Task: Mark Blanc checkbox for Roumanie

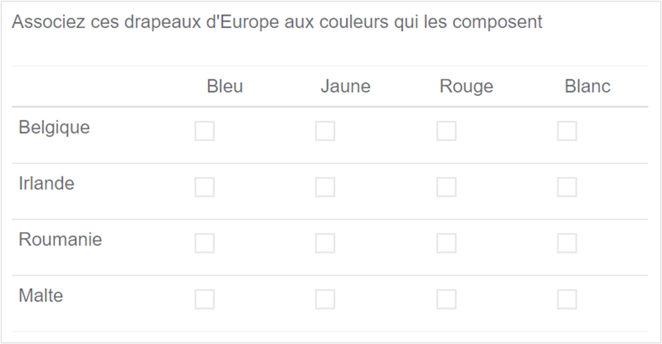Action: click(567, 243)
